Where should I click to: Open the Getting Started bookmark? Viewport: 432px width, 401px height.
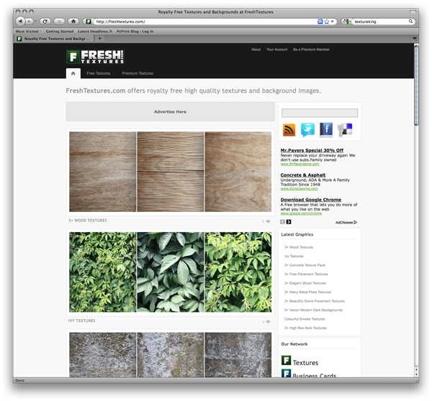click(60, 32)
